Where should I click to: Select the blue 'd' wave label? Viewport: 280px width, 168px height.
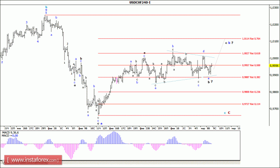(x=203, y=51)
